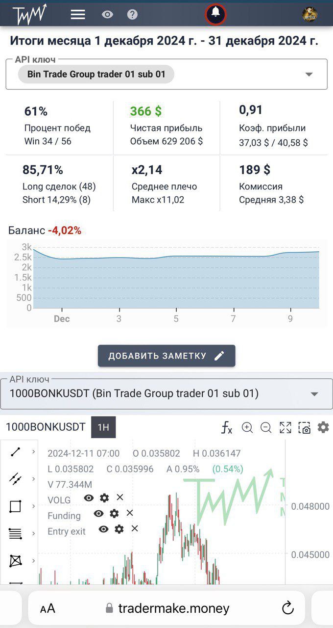Open the help question mark icon
Screen dimensions: 333x628
[132, 15]
